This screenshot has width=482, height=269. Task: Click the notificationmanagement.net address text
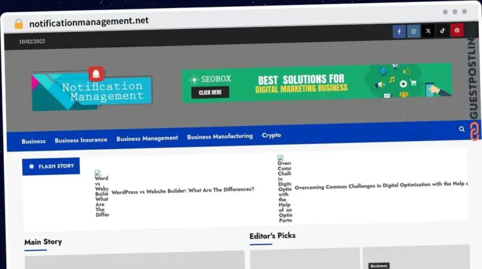89,21
